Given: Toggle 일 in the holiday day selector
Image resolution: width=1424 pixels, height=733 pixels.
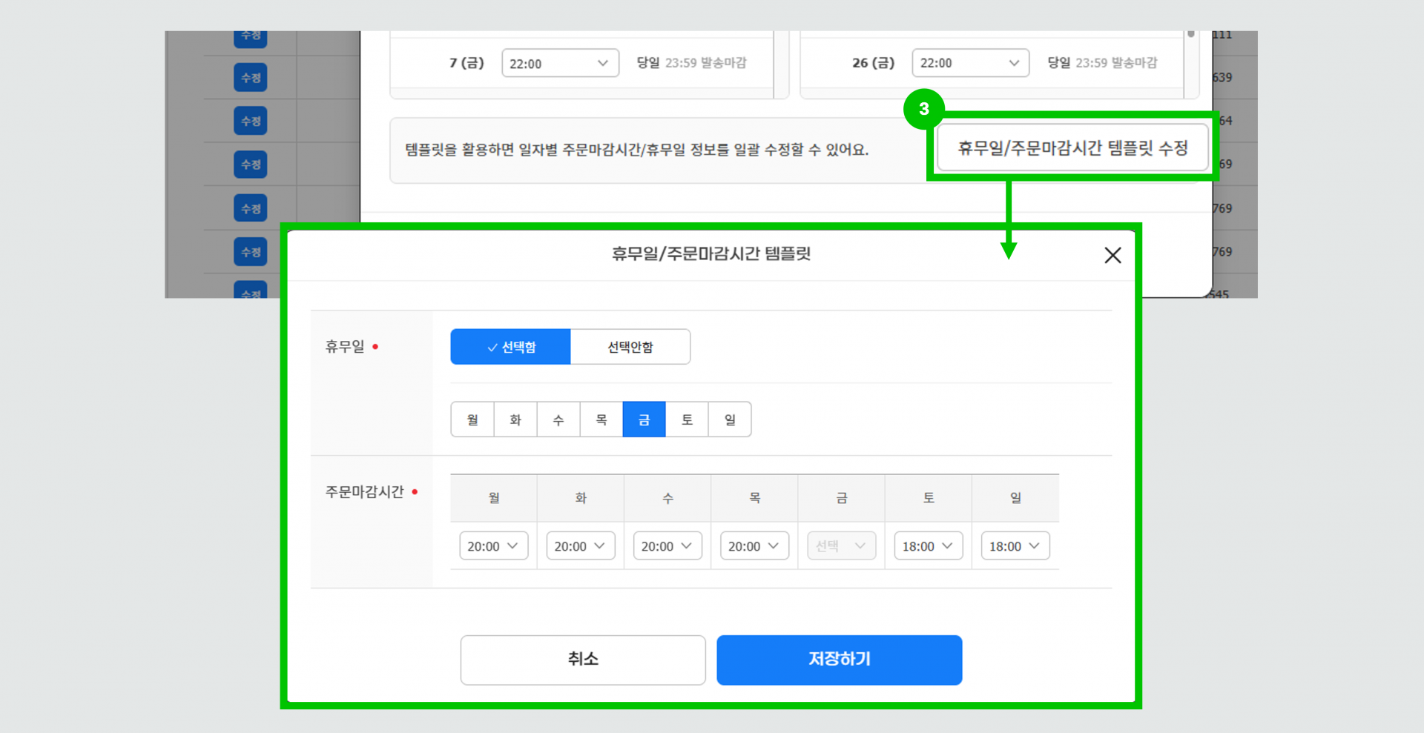Looking at the screenshot, I should click(730, 419).
